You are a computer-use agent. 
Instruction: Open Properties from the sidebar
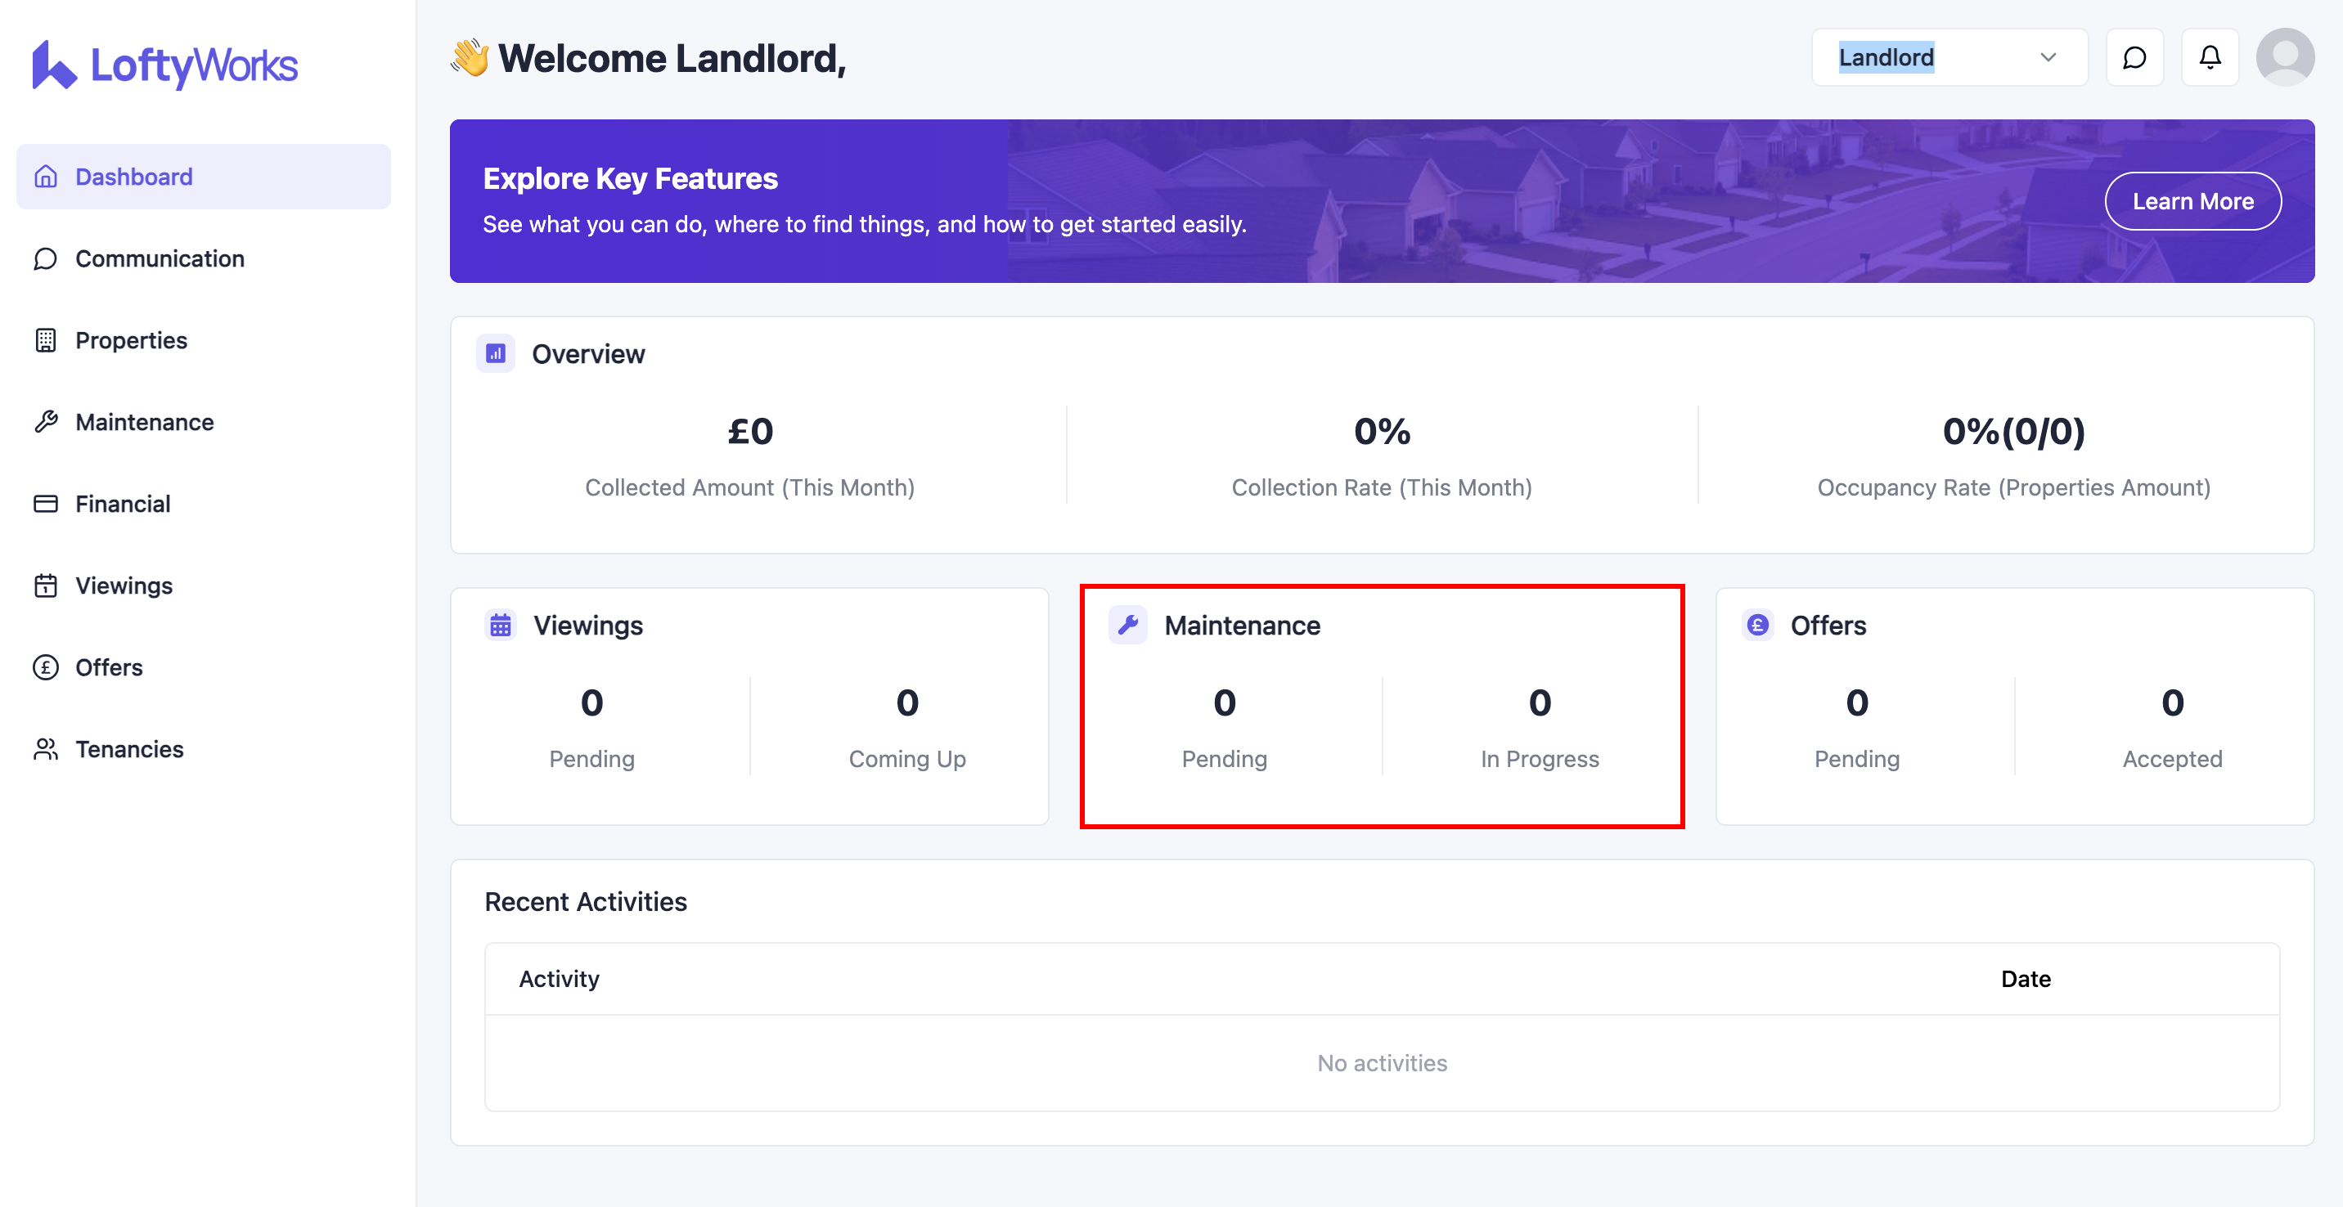pos(131,341)
